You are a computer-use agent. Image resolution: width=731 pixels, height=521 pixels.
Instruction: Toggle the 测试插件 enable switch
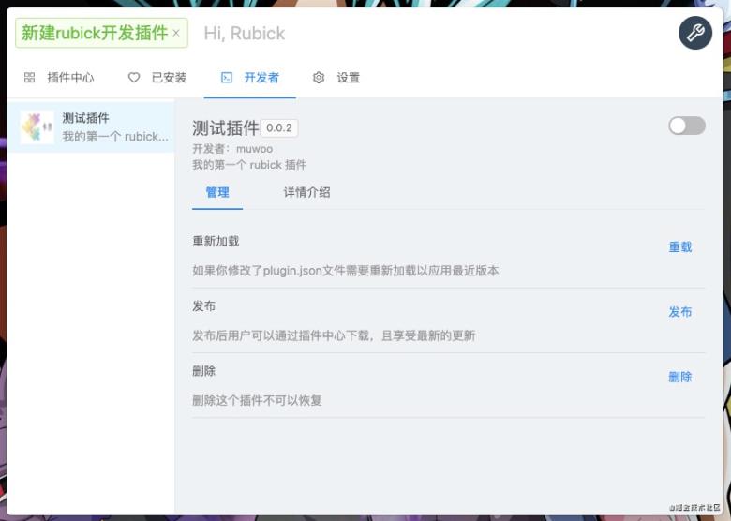(686, 126)
